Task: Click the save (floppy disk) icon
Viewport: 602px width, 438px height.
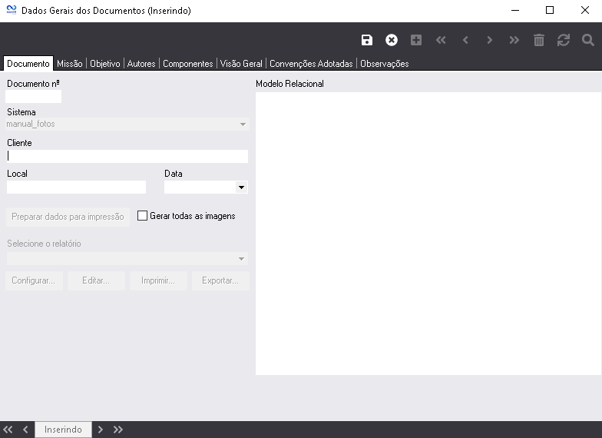Action: click(x=367, y=40)
